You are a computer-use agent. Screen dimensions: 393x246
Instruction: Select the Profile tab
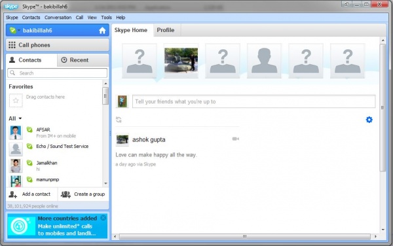[167, 30]
